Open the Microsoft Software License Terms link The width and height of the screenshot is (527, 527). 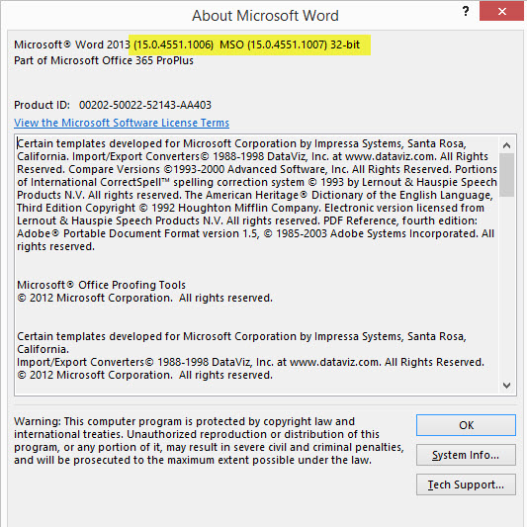122,123
